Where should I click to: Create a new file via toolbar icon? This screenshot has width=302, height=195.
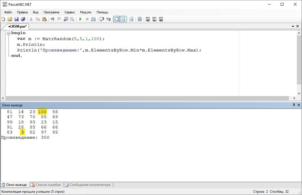(x=3, y=19)
